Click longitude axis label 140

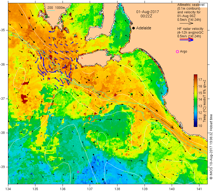(172, 189)
